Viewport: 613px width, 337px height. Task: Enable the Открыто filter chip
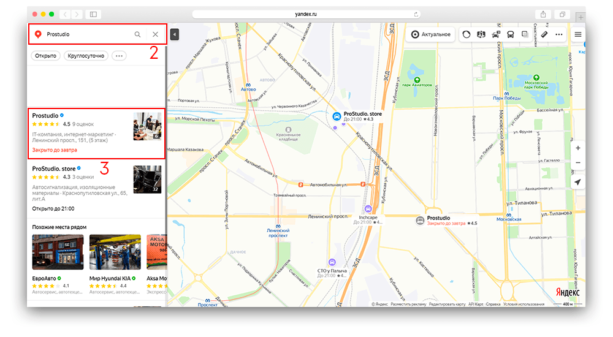pos(46,56)
